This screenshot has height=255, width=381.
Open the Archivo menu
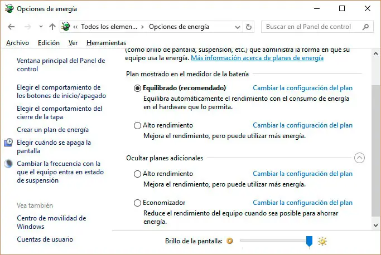click(x=17, y=43)
